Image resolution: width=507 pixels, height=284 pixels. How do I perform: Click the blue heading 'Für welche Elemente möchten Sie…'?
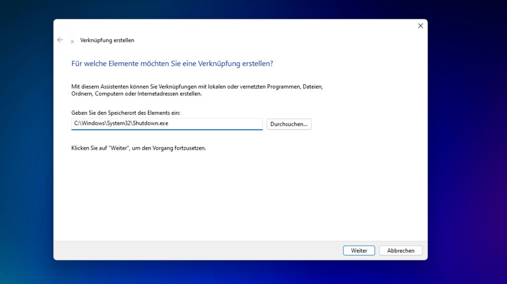click(172, 64)
